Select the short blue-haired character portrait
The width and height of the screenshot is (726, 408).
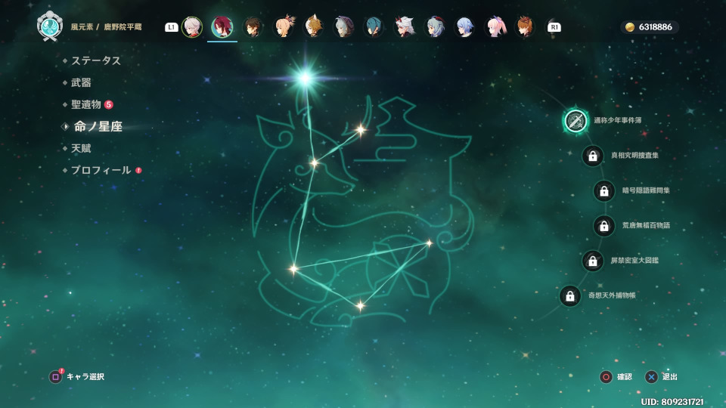coord(464,27)
